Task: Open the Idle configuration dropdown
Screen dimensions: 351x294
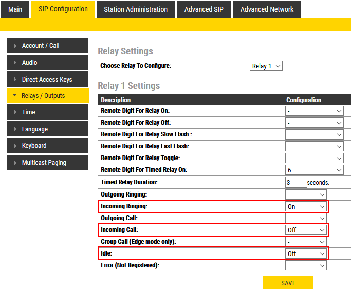Action: [x=306, y=253]
